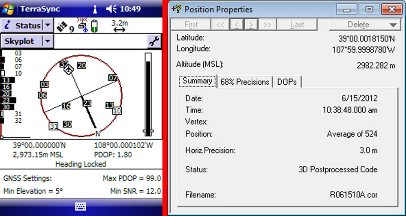Click the Time value 10:38:48.000 am
Screen dimensions: 406x216
click(350, 110)
